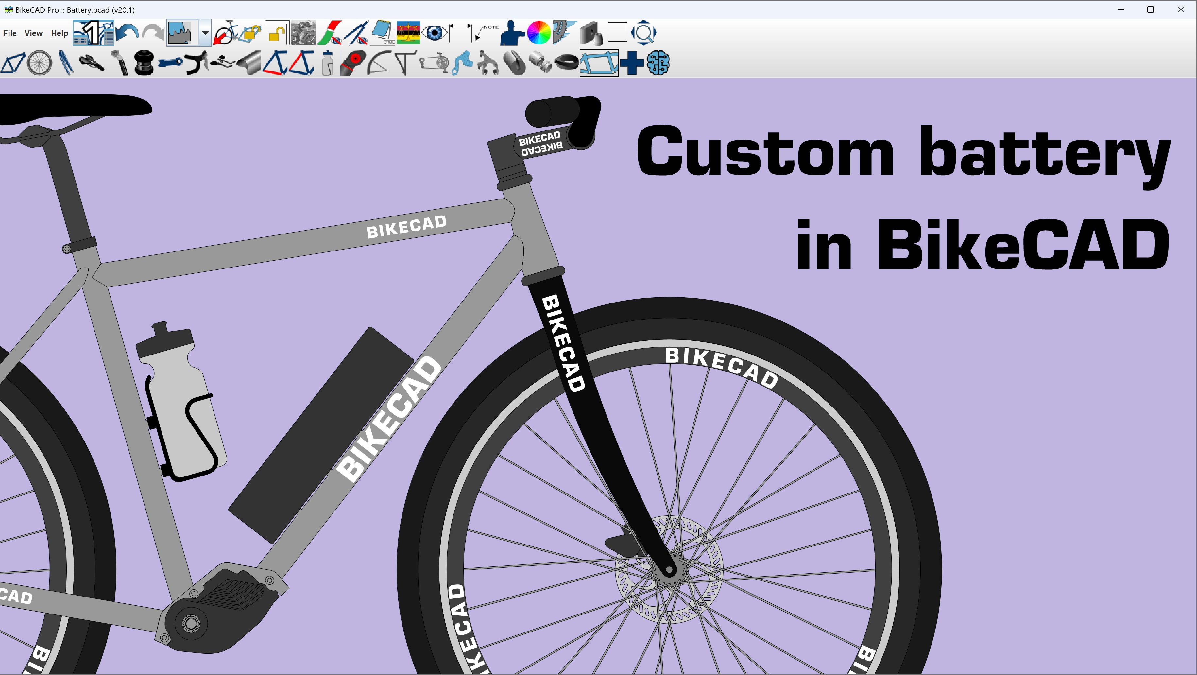Image resolution: width=1197 pixels, height=675 pixels.
Task: Expand the dropdown arrow beside the wave button
Action: [x=205, y=33]
